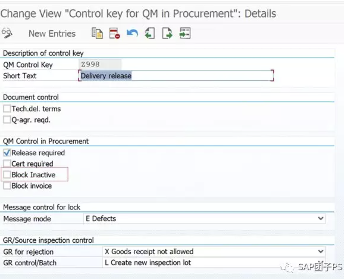Expand the GR control/Batch dropdown
344x279 pixels.
click(x=321, y=262)
